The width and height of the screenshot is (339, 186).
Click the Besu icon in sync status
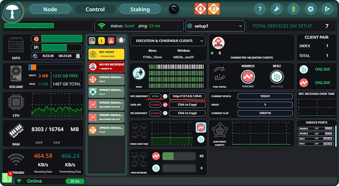[x=277, y=77]
